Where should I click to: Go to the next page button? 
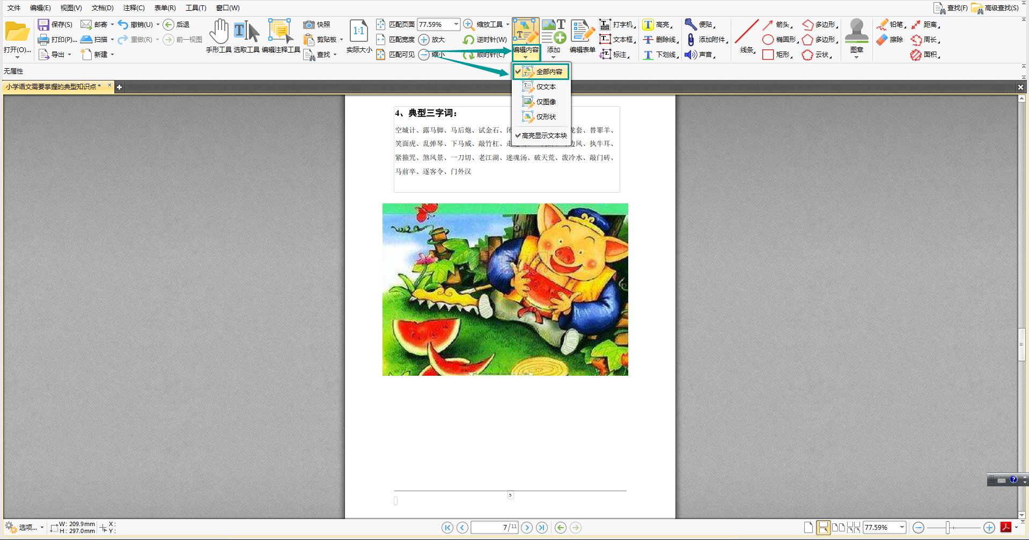527,528
